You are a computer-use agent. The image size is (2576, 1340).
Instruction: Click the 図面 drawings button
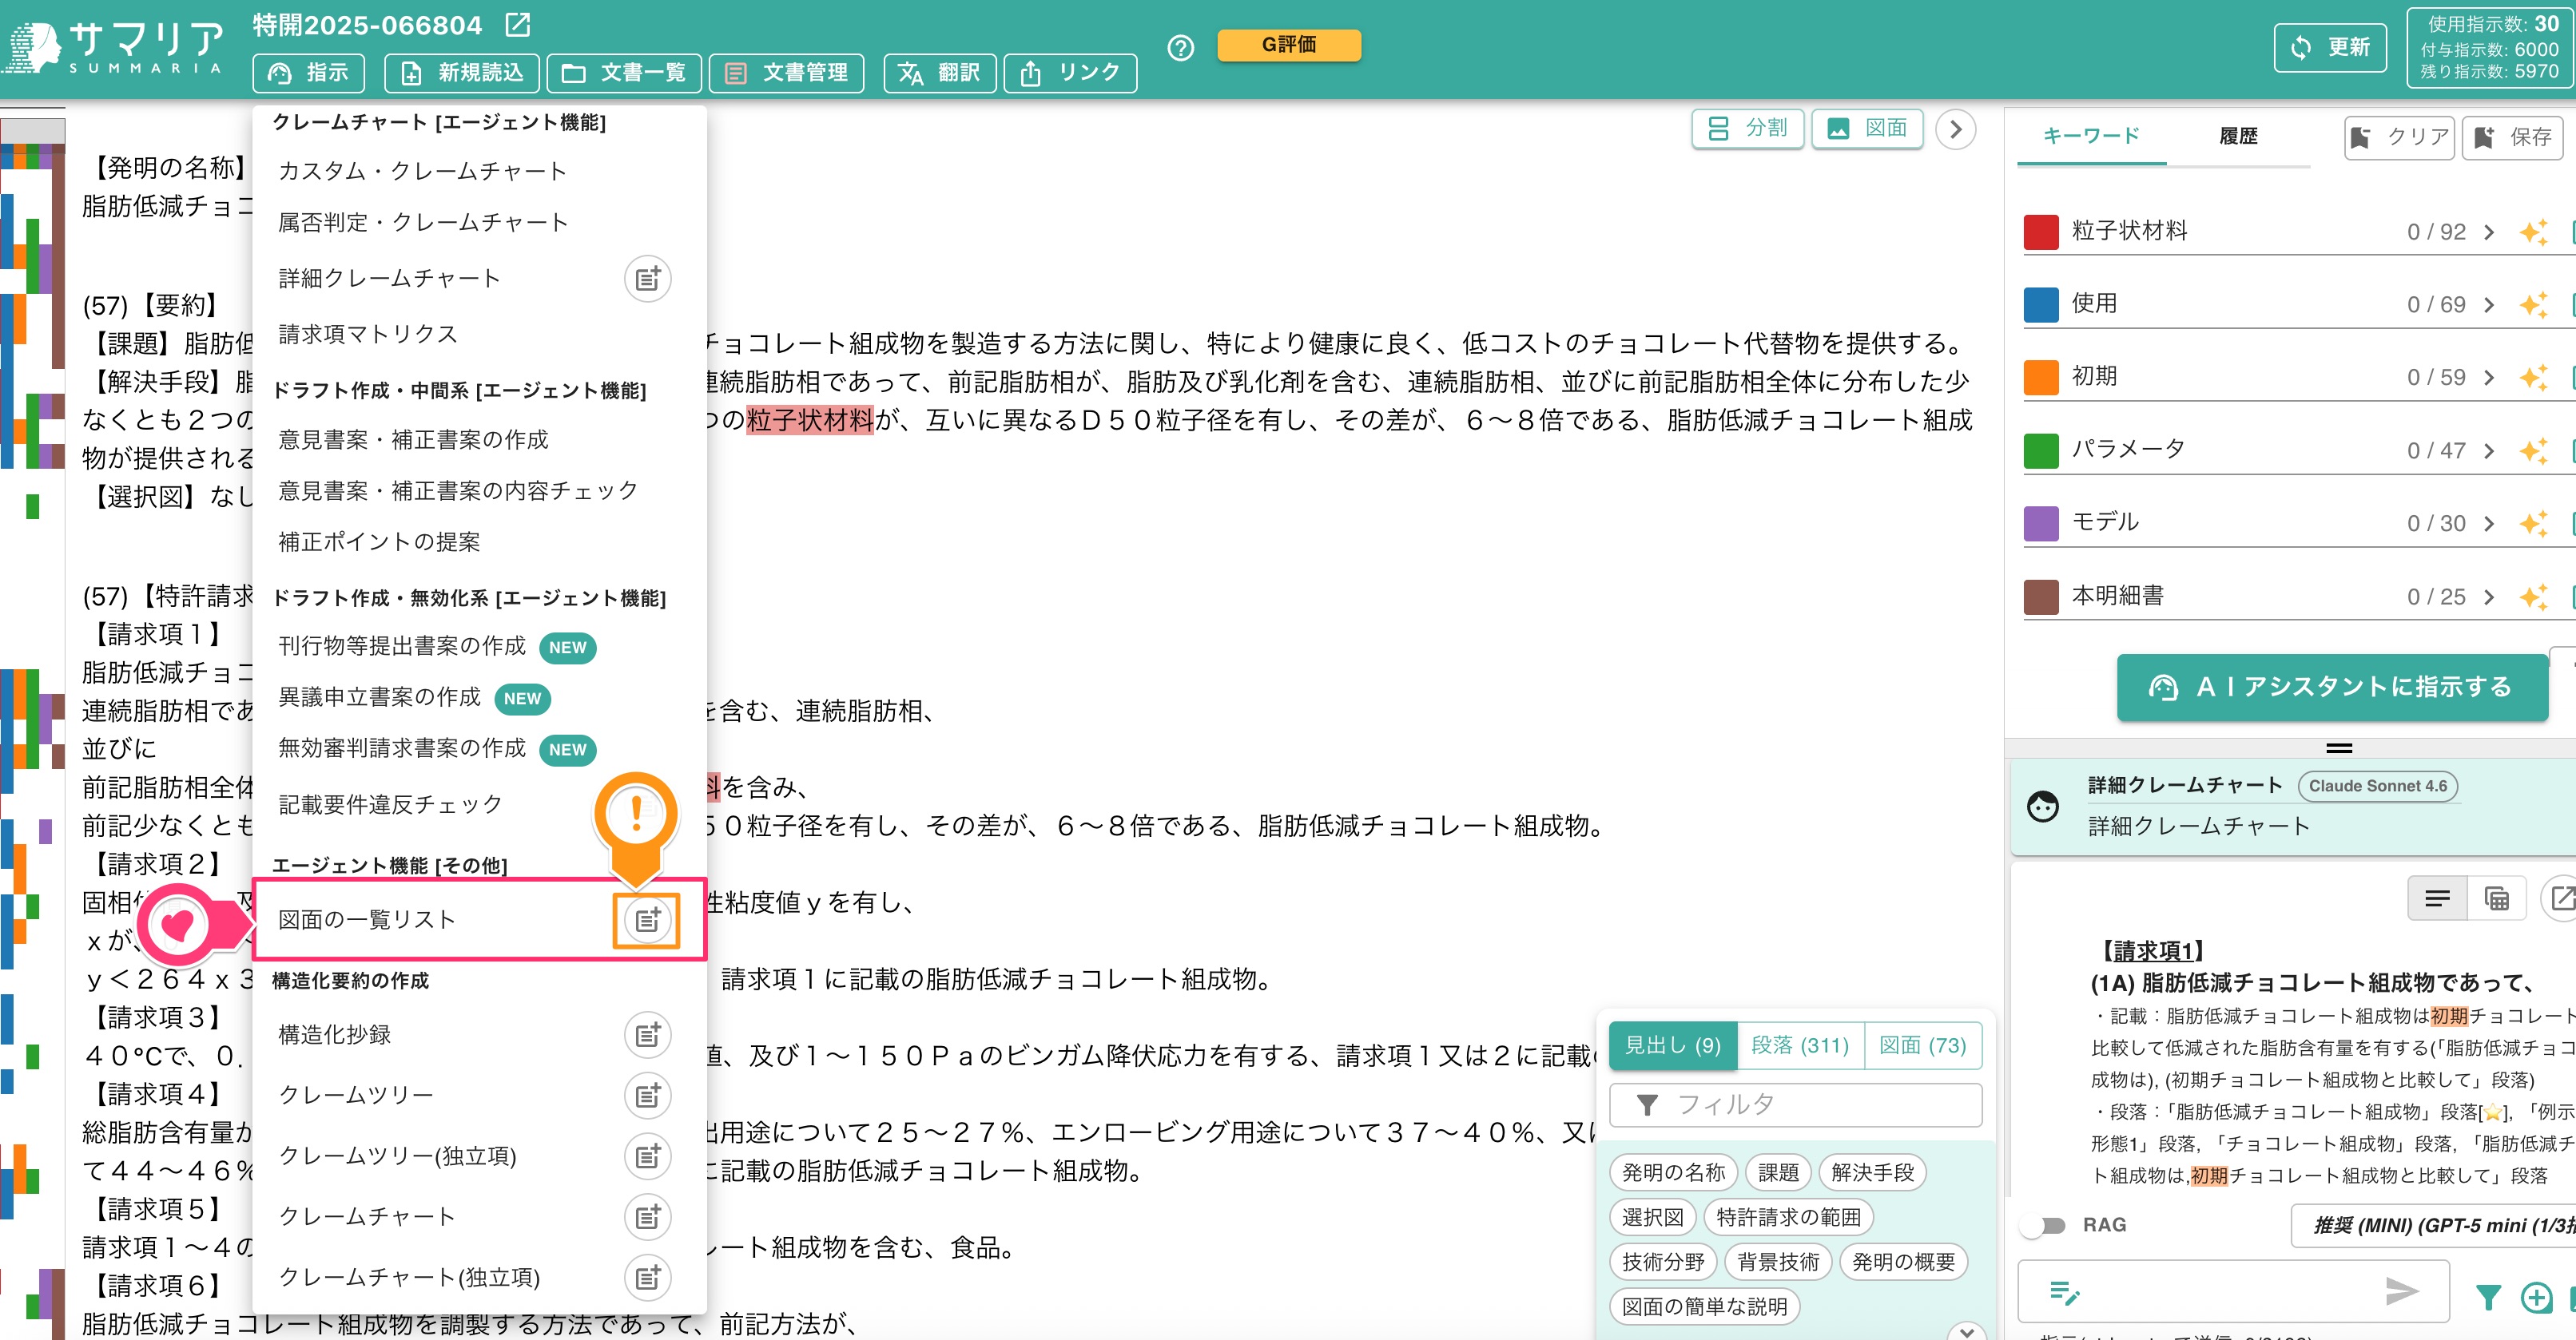(1867, 128)
